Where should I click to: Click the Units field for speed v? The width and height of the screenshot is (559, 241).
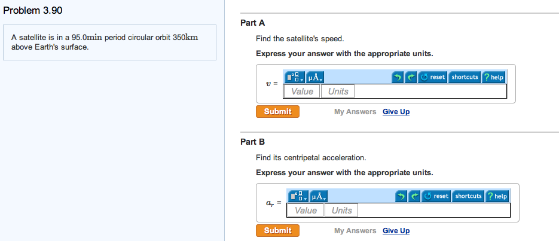point(338,91)
